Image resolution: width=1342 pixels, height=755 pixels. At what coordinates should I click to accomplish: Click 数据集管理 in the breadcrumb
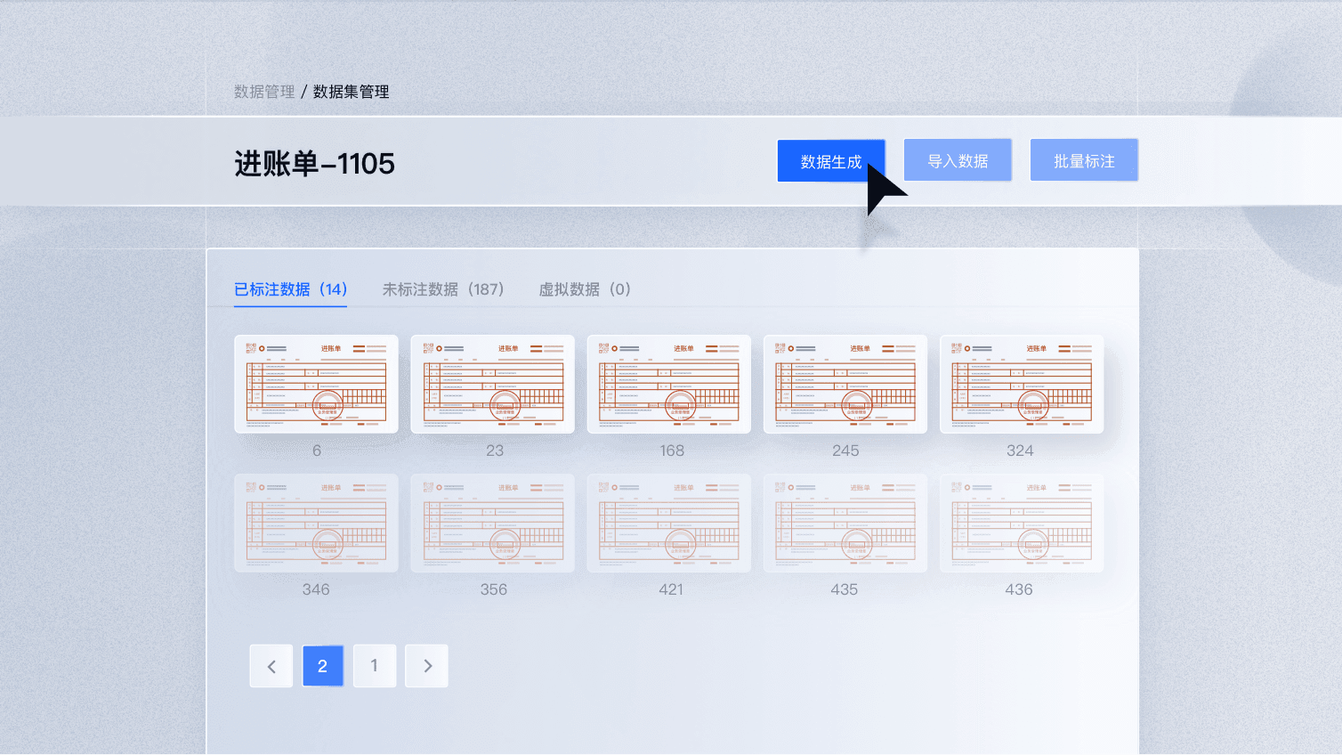click(x=351, y=92)
